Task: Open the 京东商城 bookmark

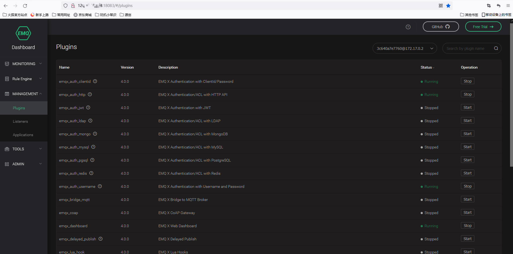Action: click(x=83, y=15)
